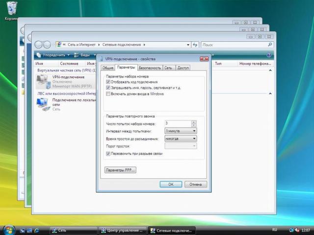314x235 pixels.
Task: Increase Число попыток набора номера spinner
Action: [194, 122]
